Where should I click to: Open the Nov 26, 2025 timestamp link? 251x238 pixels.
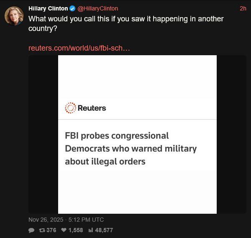[x=66, y=220]
